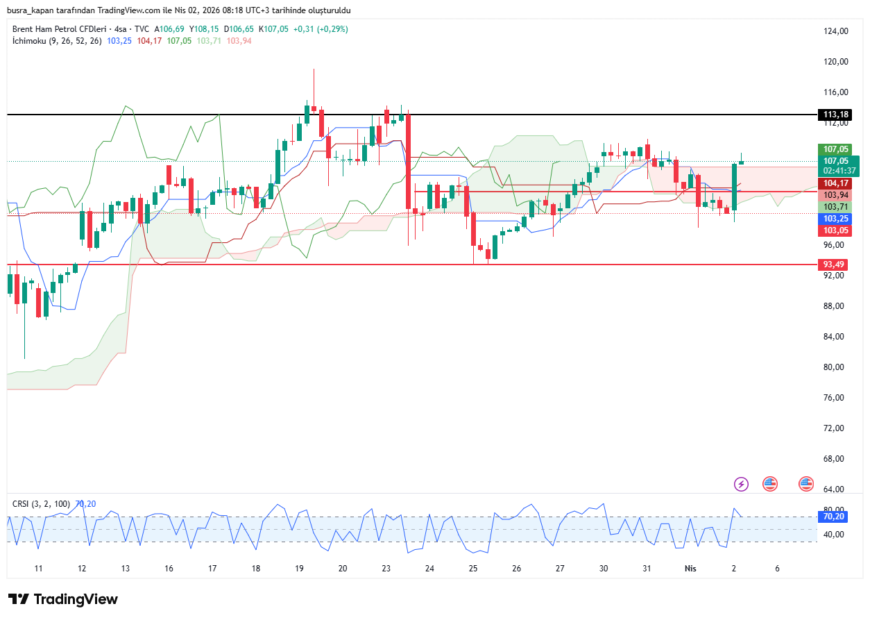Image resolution: width=870 pixels, height=620 pixels.
Task: Click the TradingView logo at bottom left
Action: [x=63, y=599]
